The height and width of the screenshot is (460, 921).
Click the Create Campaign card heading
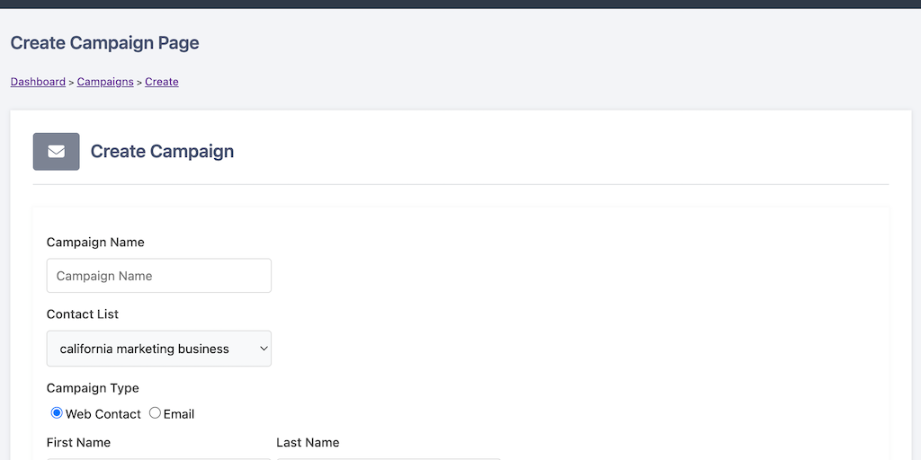[x=162, y=152]
